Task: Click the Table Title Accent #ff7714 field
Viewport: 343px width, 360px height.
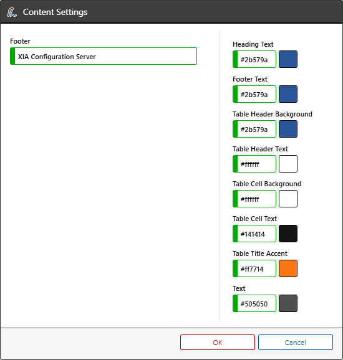Action: click(x=254, y=268)
